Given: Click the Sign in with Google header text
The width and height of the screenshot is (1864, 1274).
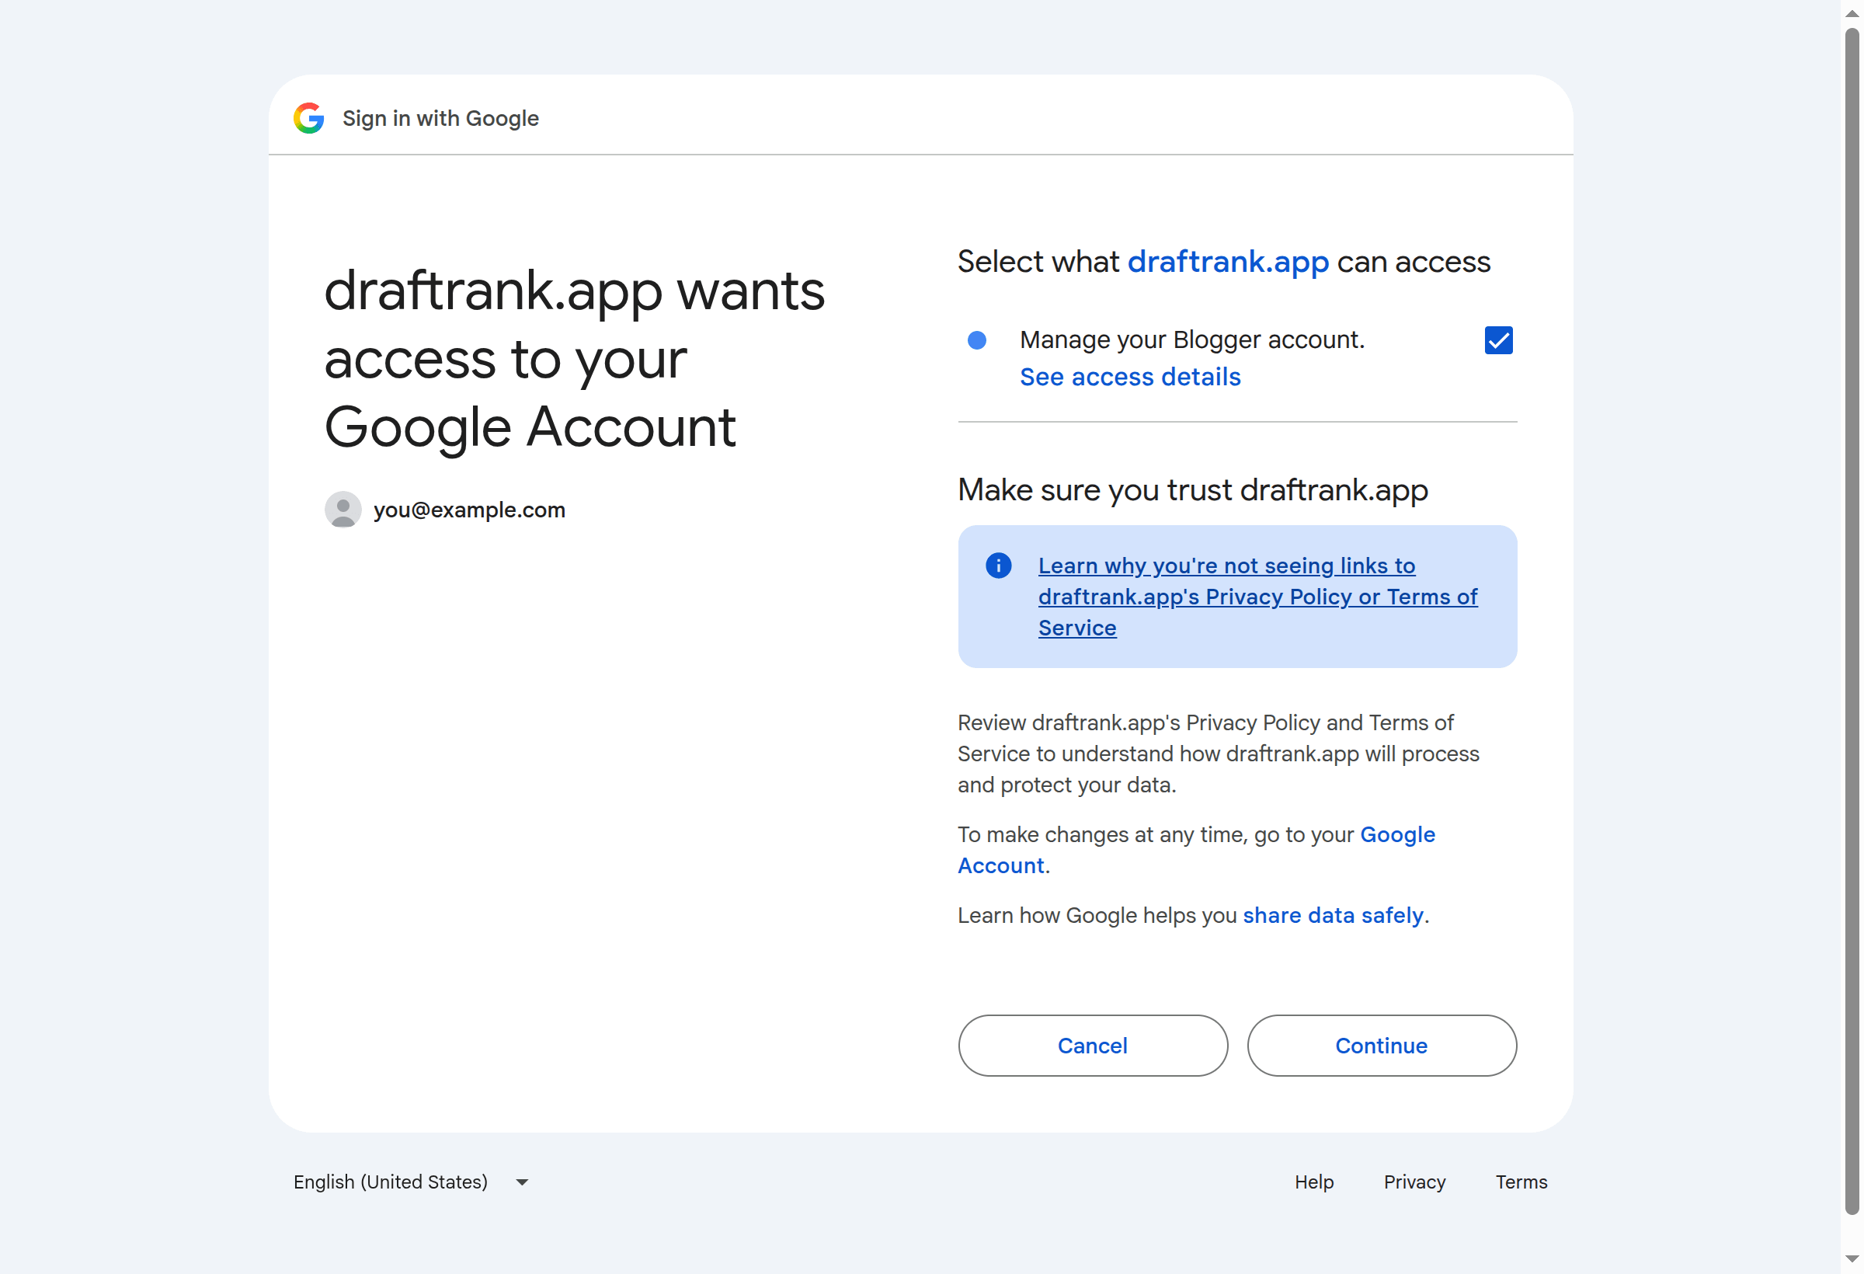Looking at the screenshot, I should pyautogui.click(x=440, y=119).
